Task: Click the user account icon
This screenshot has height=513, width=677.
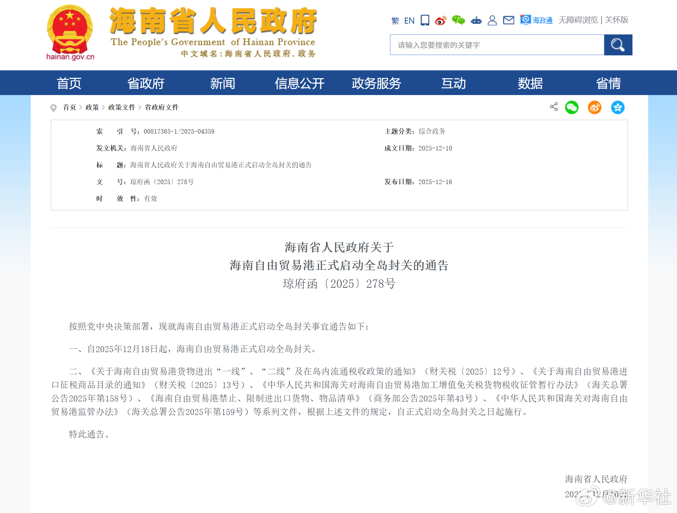Action: (x=492, y=20)
